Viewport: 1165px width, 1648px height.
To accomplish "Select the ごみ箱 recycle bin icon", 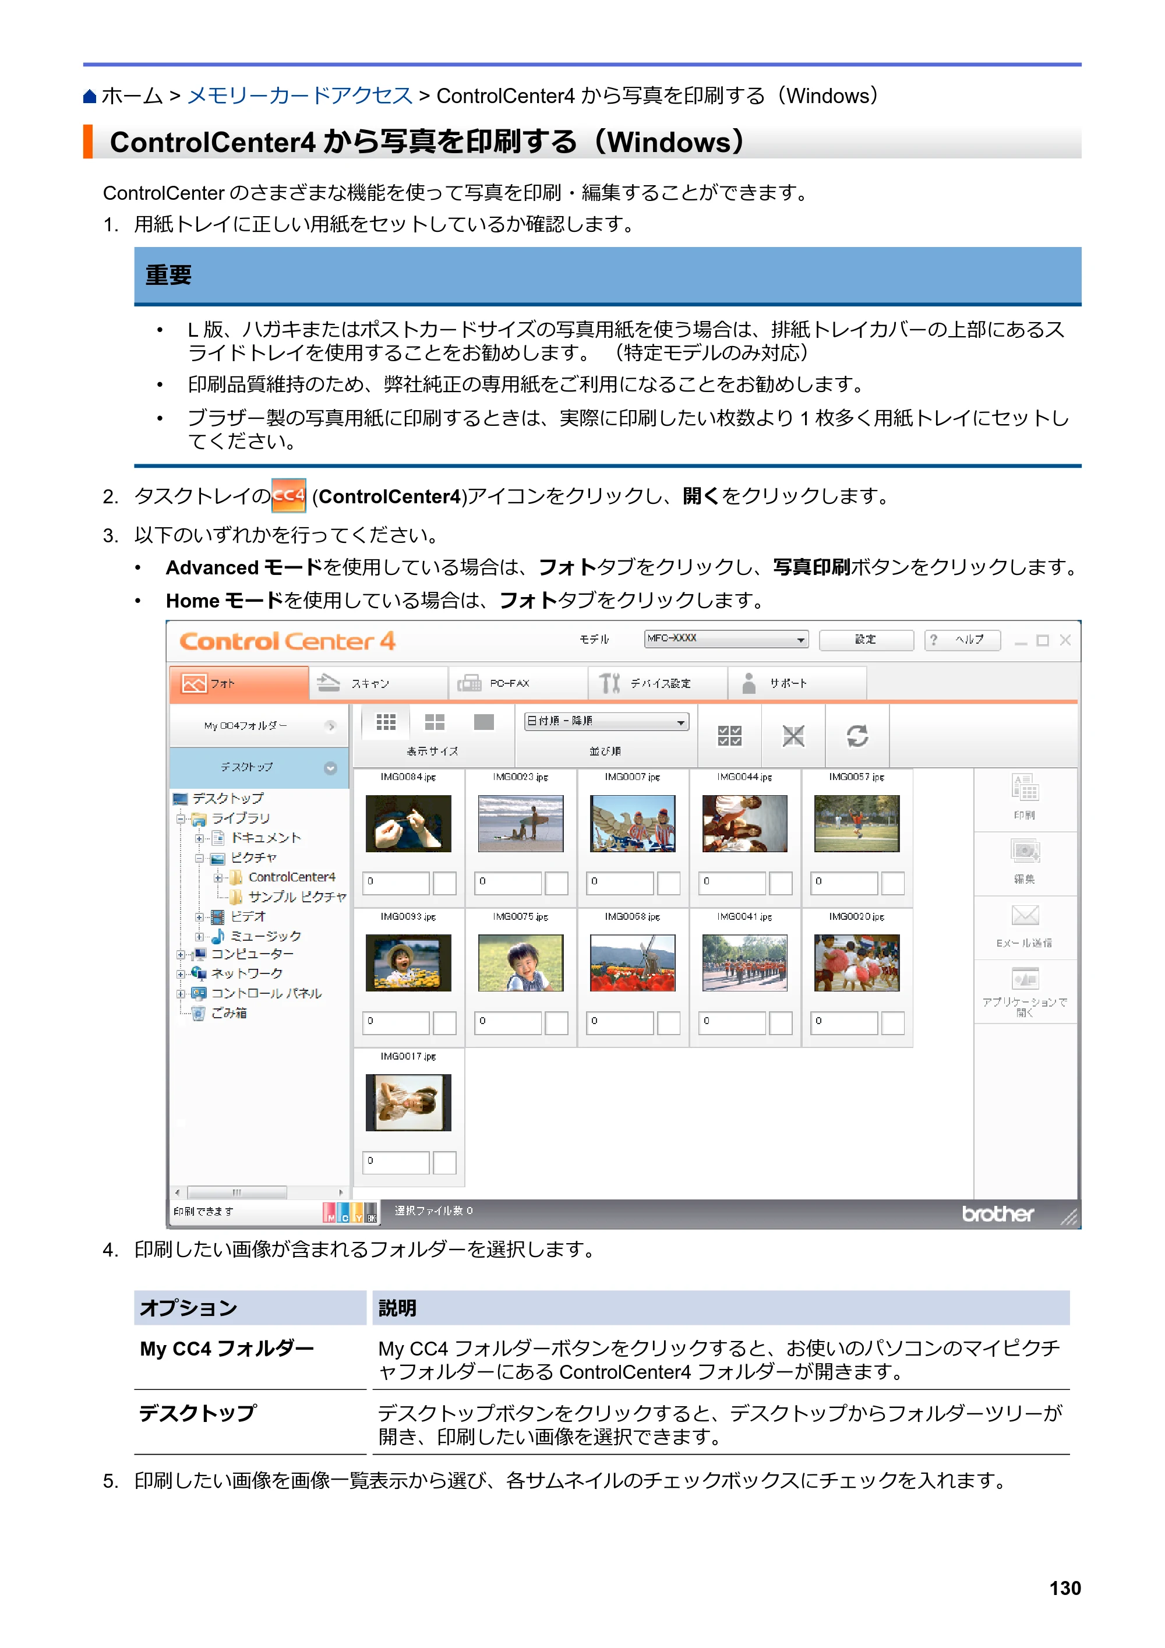I will point(199,1014).
